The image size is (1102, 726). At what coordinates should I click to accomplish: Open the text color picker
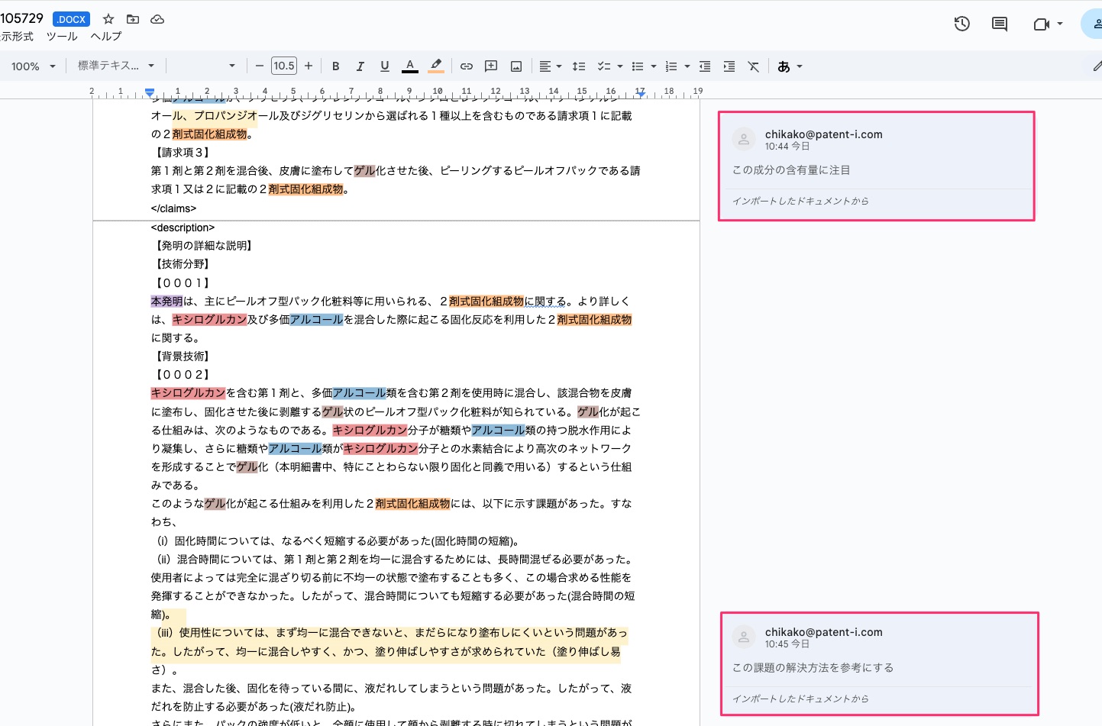410,66
